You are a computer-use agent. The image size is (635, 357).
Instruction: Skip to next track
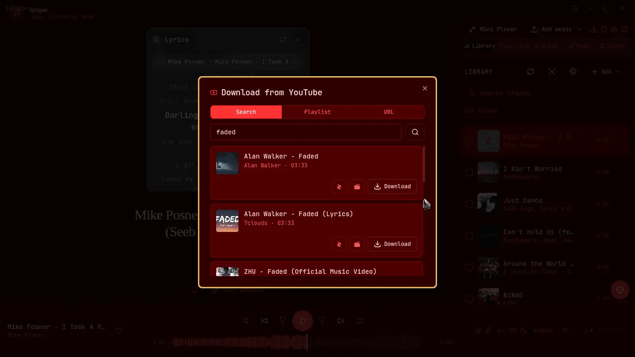(341, 321)
